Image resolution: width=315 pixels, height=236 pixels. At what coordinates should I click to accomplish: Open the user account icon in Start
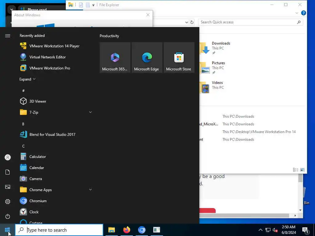point(8,157)
